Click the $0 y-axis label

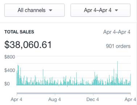tap(7, 84)
